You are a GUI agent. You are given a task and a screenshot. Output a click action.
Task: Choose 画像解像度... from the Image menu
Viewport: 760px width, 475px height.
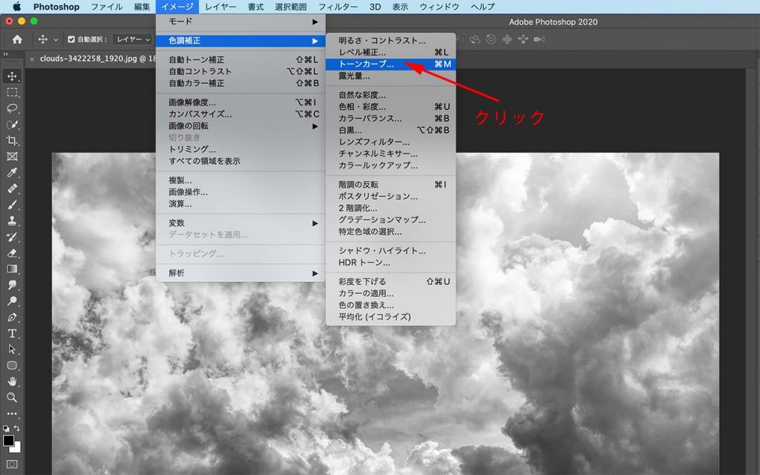coord(240,102)
